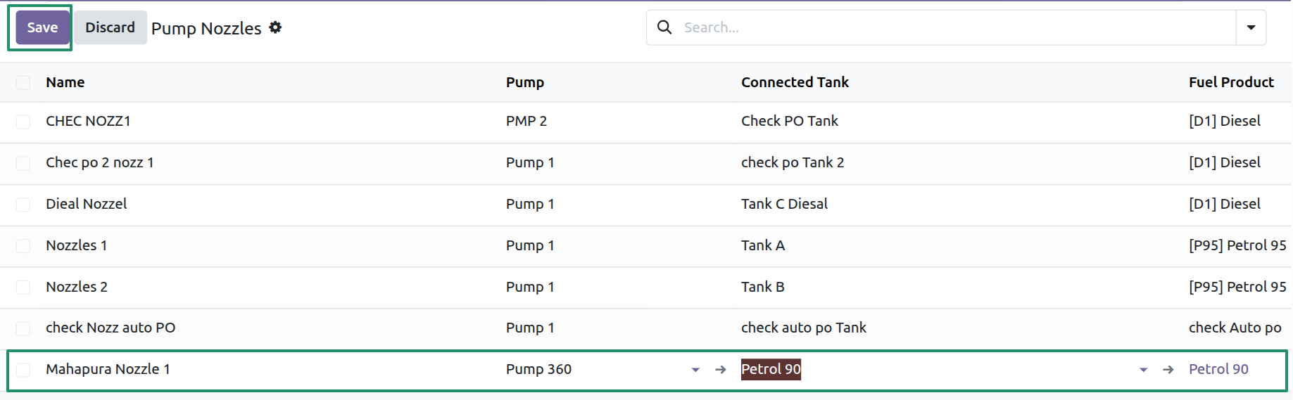Click Pump 1 in Chec po 2 nozz 1 row
1293x400 pixels.
(530, 162)
